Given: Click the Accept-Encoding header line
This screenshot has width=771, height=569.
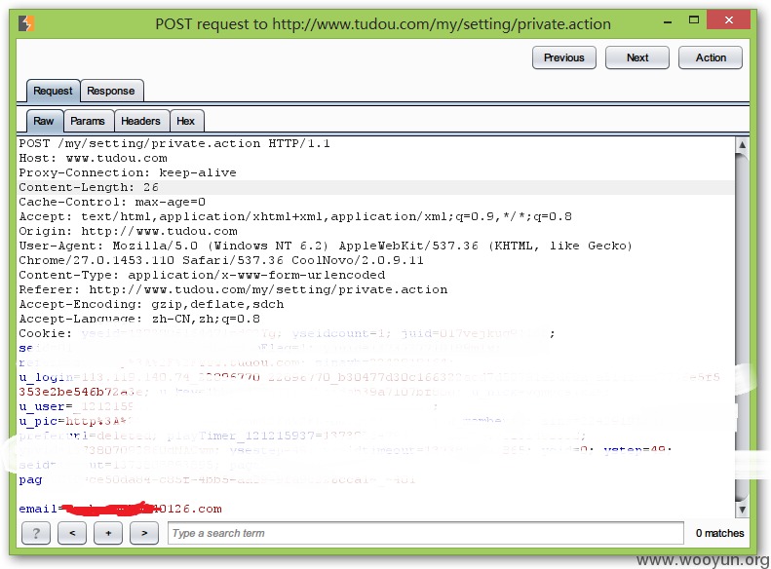Looking at the screenshot, I should point(151,304).
